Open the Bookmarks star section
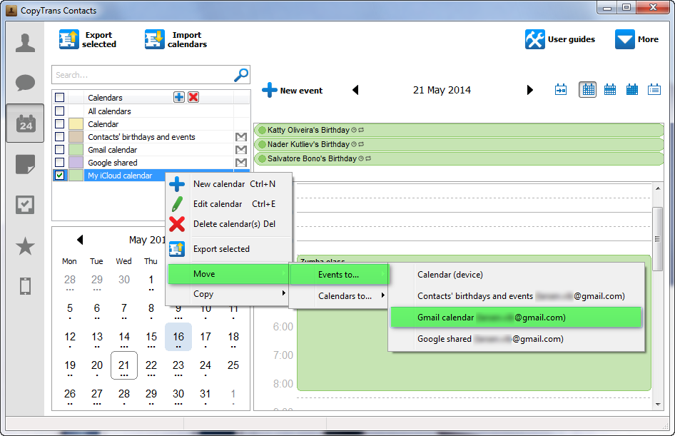Screen dimensions: 675x436 [x=25, y=246]
